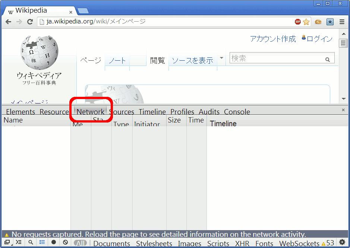Open DevTools search magnifier icon
The image size is (350, 248).
point(31,242)
